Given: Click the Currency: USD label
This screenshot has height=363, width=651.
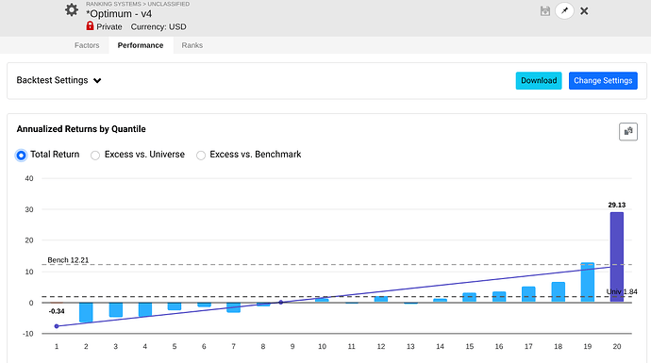Looking at the screenshot, I should coord(159,27).
